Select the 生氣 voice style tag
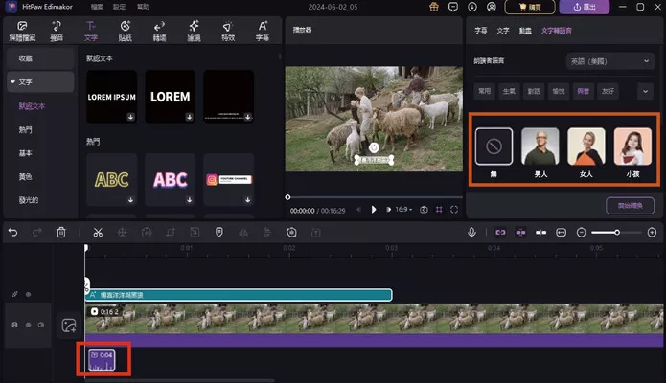 tap(509, 91)
